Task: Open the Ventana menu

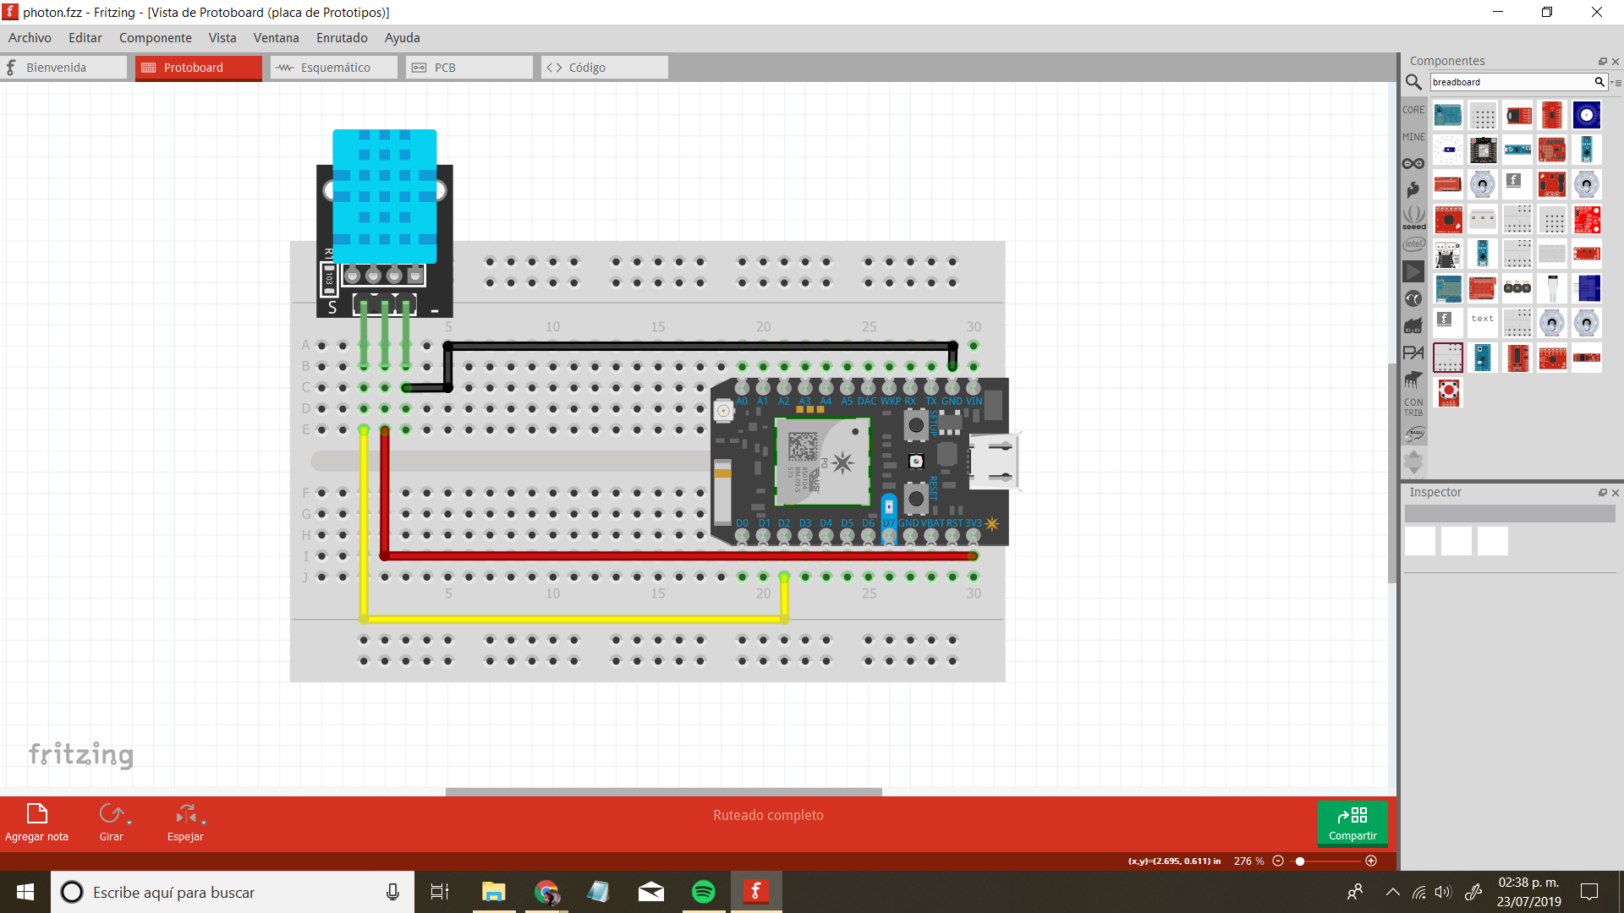Action: (277, 38)
